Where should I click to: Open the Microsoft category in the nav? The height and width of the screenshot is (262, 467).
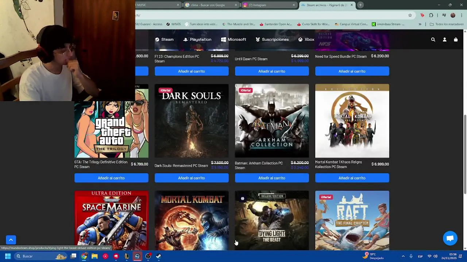[233, 39]
